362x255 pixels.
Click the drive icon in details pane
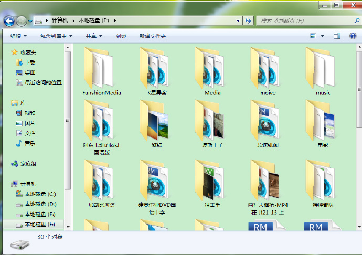[20, 245]
